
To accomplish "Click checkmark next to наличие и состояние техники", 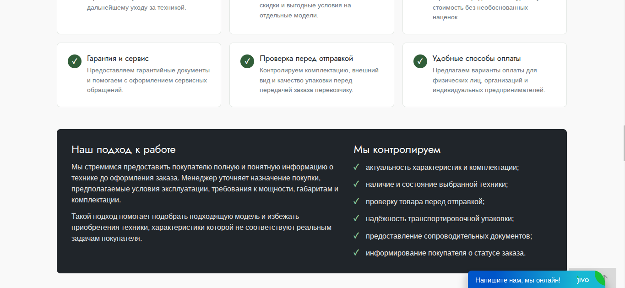I will click(356, 184).
